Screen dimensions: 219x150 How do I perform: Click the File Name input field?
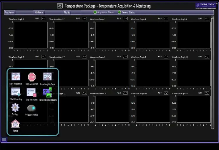53,13
